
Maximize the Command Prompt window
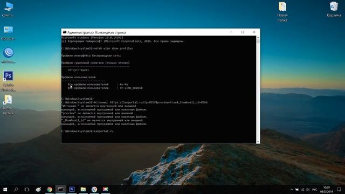[x=243, y=32]
